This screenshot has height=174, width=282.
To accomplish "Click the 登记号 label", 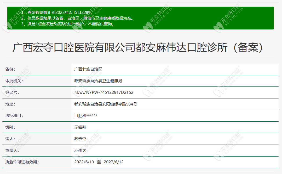I will pyautogui.click(x=12, y=92).
